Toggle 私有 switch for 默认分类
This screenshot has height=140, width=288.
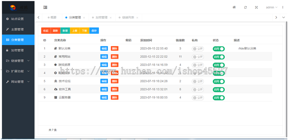[x=197, y=49]
